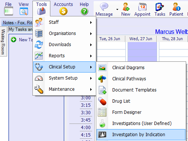The height and width of the screenshot is (141, 188).
Task: Click the Patient info icon
Action: click(176, 7)
